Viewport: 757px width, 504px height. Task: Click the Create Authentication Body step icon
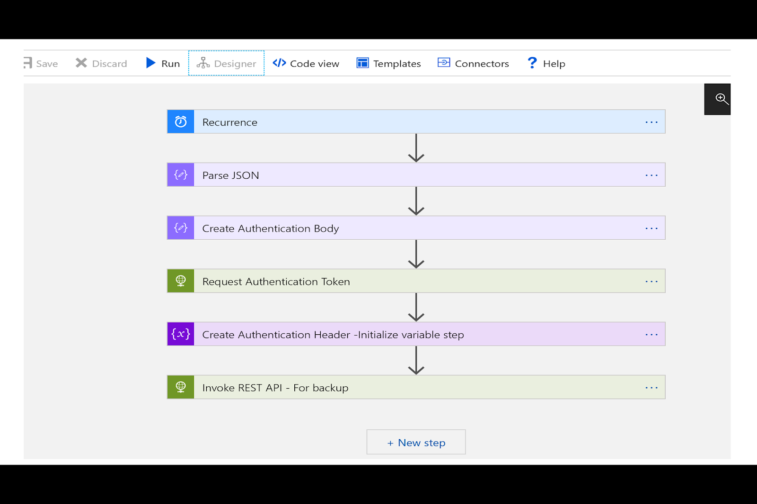click(180, 227)
